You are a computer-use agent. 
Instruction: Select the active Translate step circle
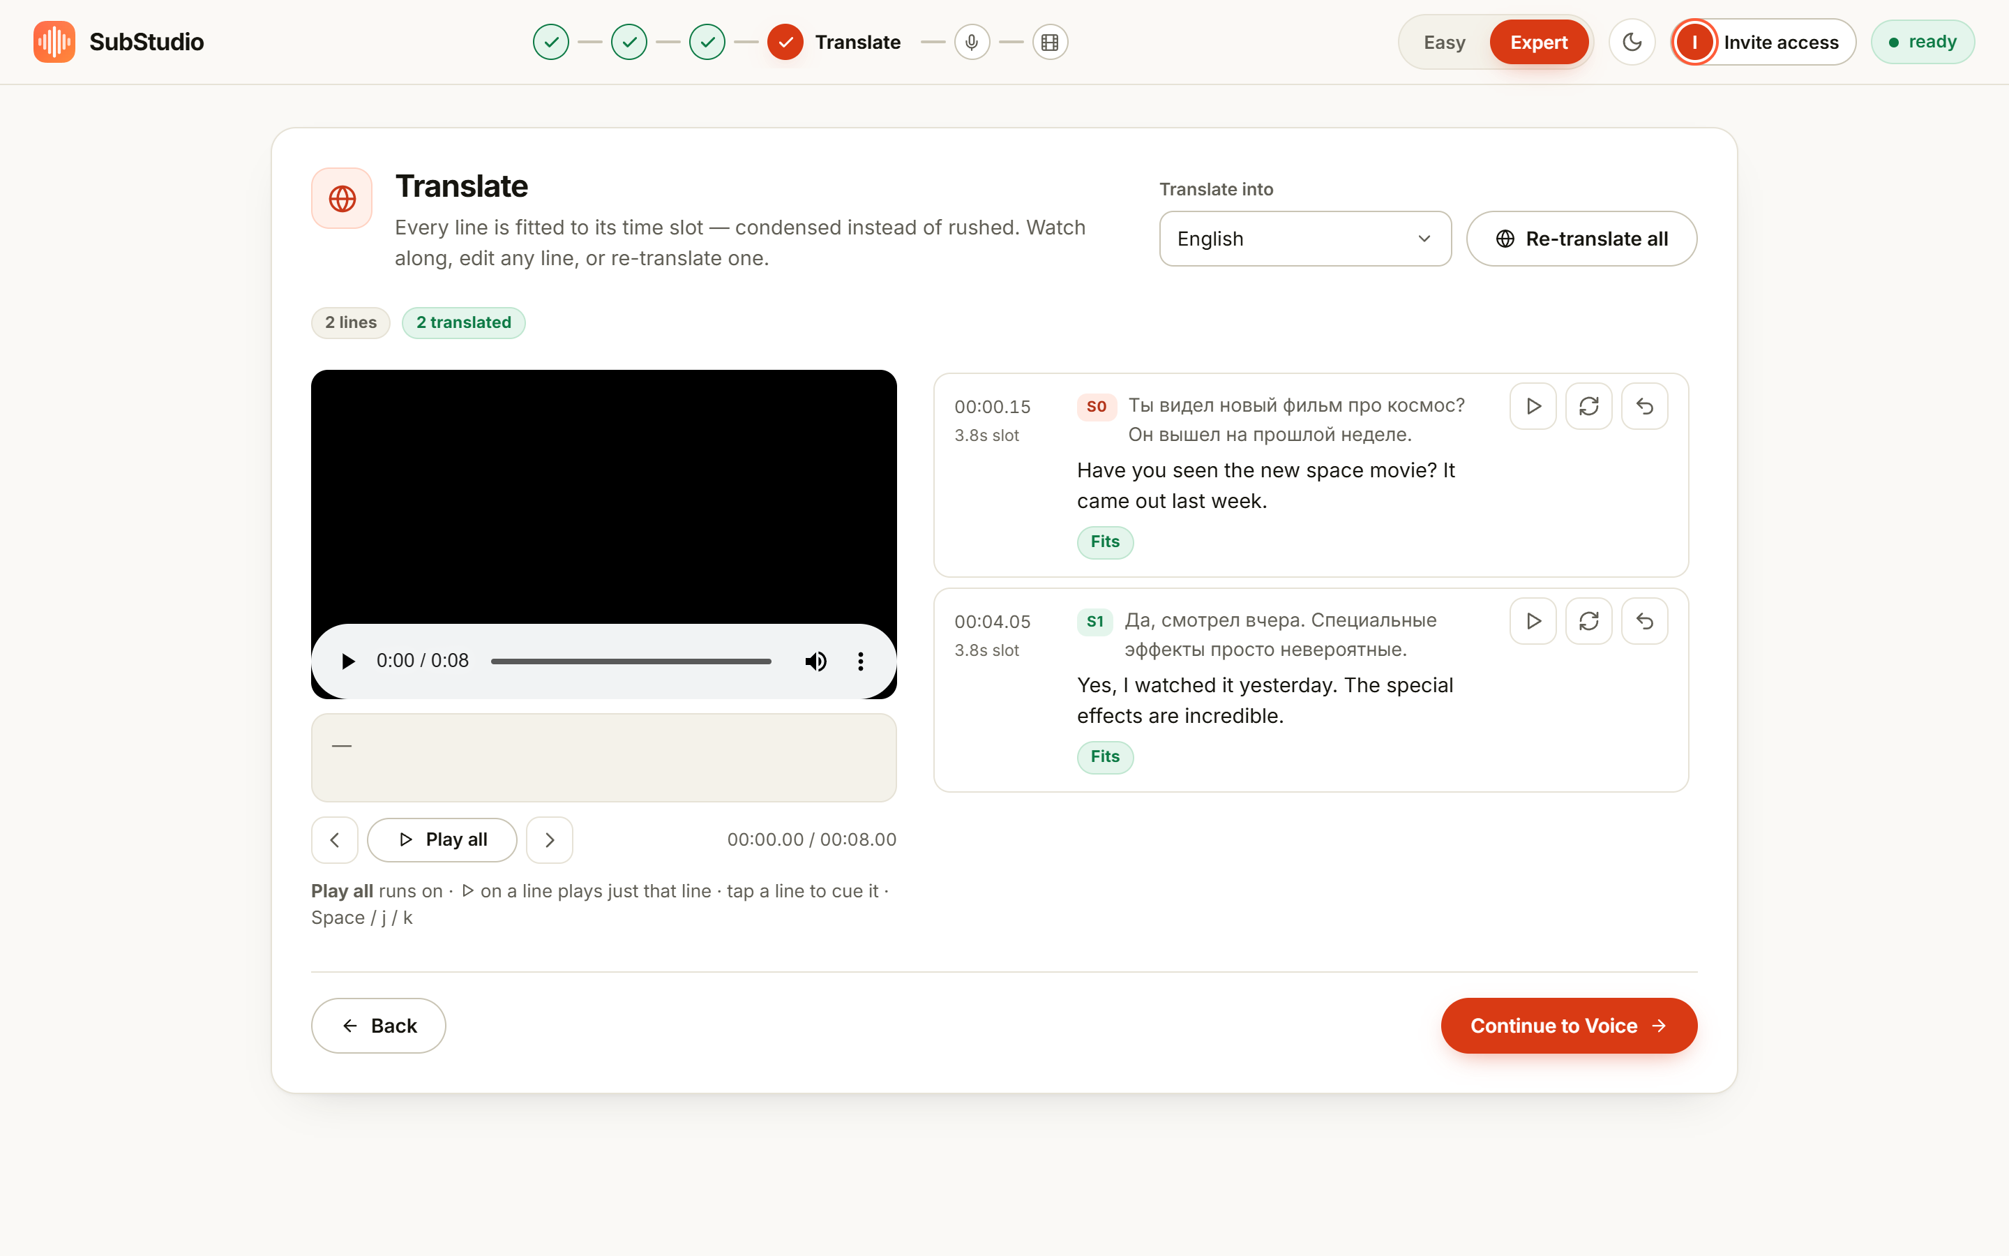[x=785, y=42]
